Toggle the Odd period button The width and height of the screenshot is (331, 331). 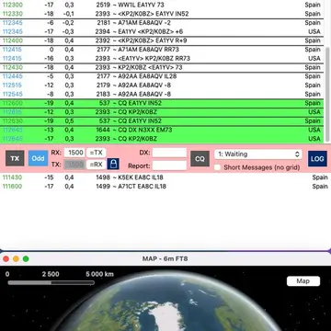pos(38,158)
